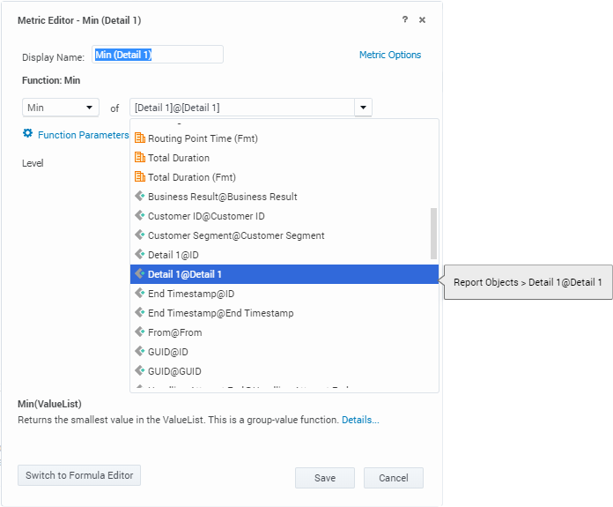Open the Metric Options link

click(390, 55)
